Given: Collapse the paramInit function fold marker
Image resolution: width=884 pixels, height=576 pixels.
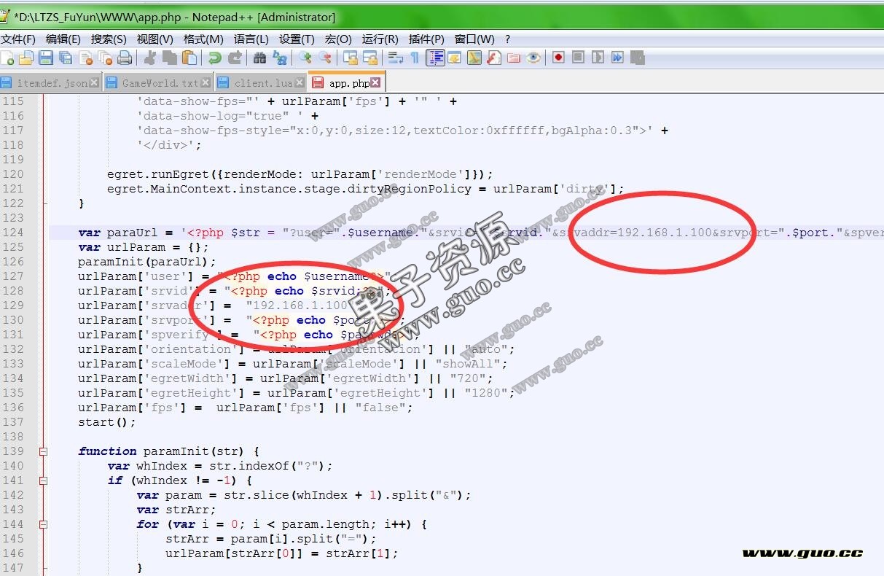Looking at the screenshot, I should click(x=43, y=451).
